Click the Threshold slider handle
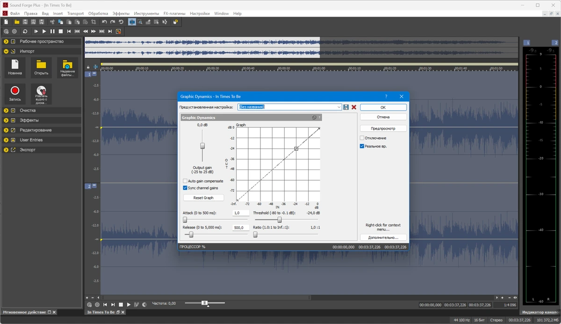Image resolution: width=561 pixels, height=324 pixels. click(x=280, y=219)
